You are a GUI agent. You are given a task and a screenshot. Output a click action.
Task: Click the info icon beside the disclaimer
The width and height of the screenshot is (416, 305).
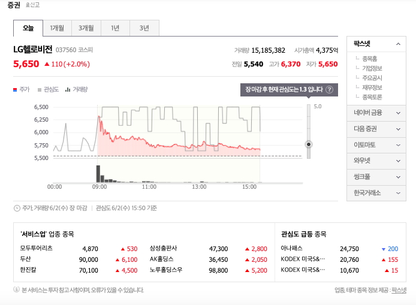(x=16, y=289)
